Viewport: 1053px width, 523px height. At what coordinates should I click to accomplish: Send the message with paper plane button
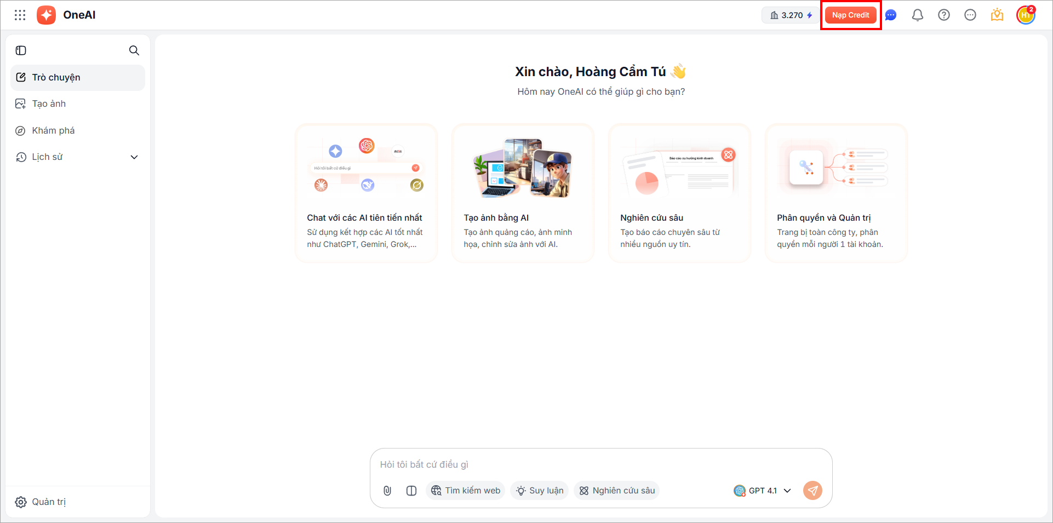coord(813,491)
